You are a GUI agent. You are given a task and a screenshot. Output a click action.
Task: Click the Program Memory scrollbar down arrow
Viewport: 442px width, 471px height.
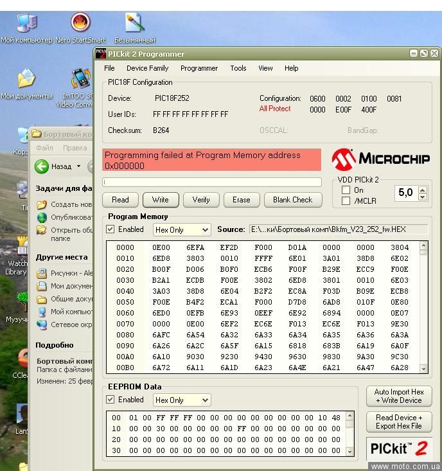pos(423,369)
